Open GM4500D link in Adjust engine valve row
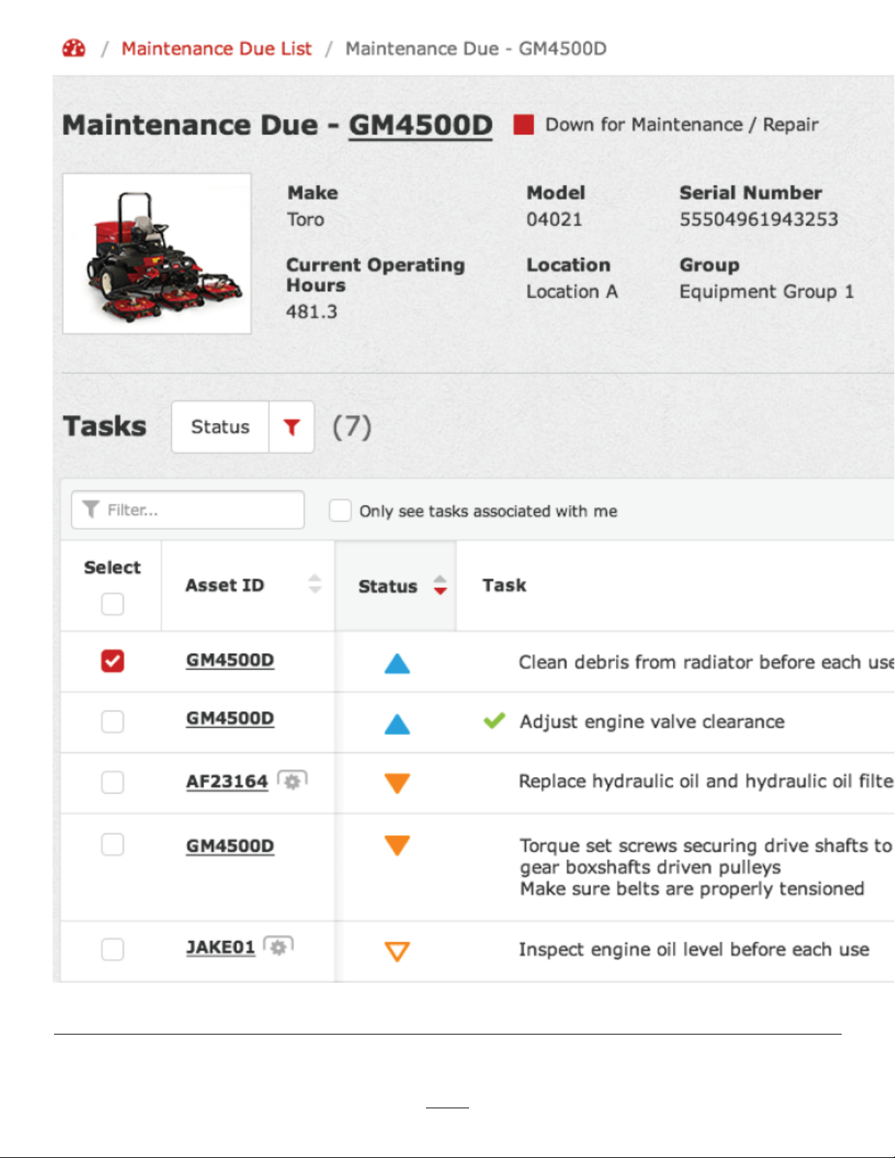The width and height of the screenshot is (895, 1158). (x=230, y=718)
